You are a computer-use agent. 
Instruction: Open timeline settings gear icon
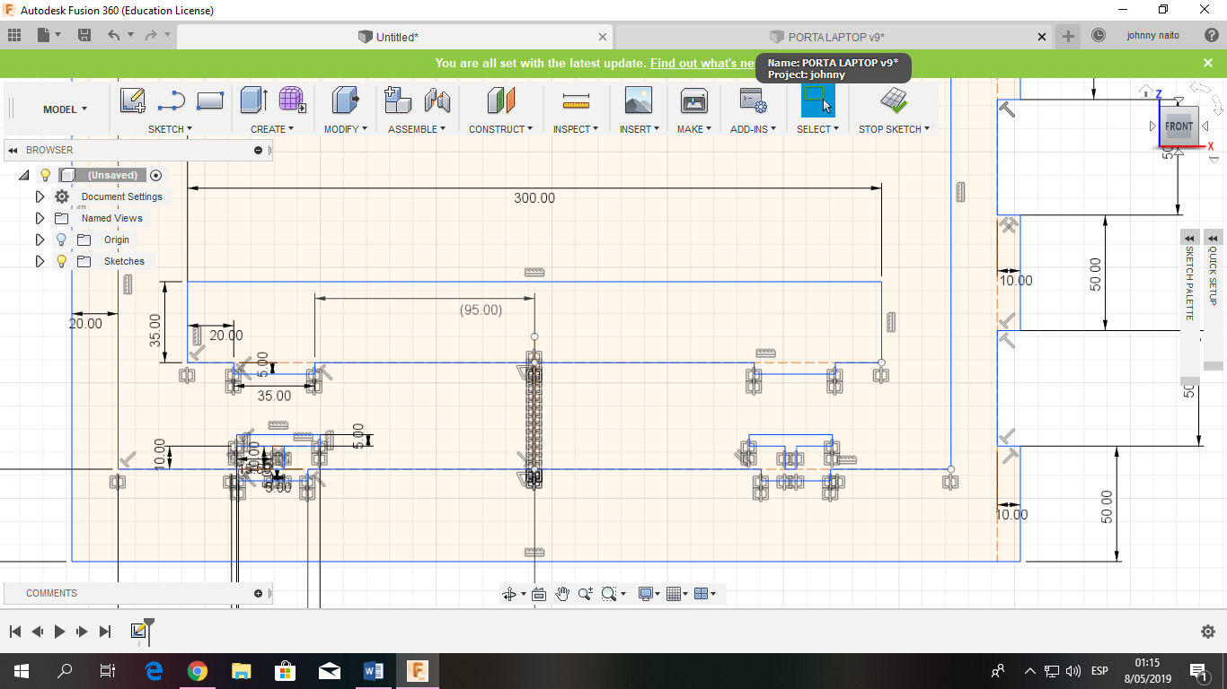tap(1208, 632)
